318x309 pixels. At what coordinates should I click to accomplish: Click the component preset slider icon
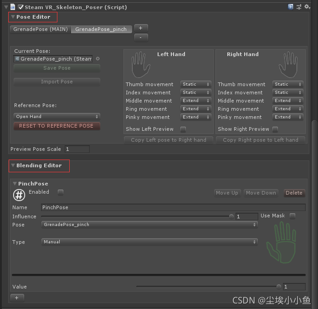(x=299, y=7)
